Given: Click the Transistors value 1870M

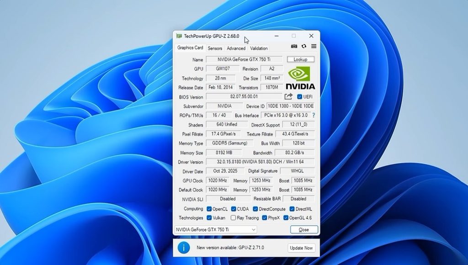Looking at the screenshot, I should [x=271, y=87].
